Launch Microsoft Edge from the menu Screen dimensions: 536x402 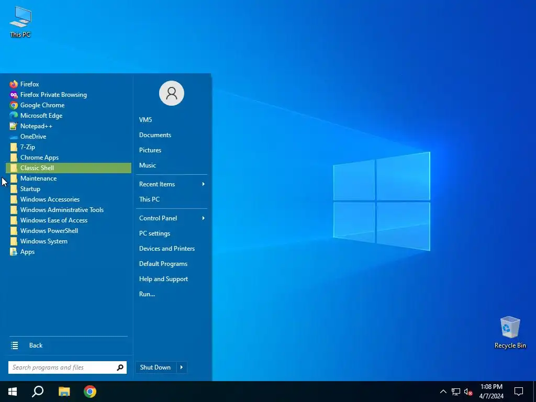[69, 116]
